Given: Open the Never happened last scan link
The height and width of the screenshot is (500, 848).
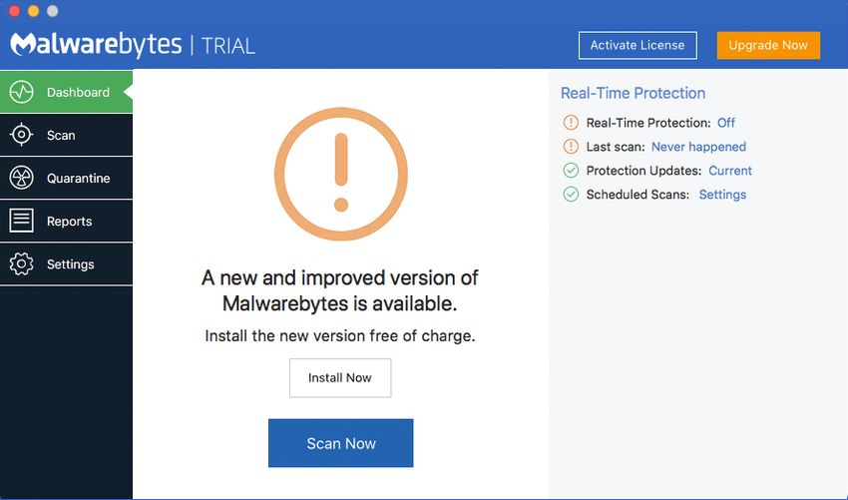Looking at the screenshot, I should (x=698, y=147).
